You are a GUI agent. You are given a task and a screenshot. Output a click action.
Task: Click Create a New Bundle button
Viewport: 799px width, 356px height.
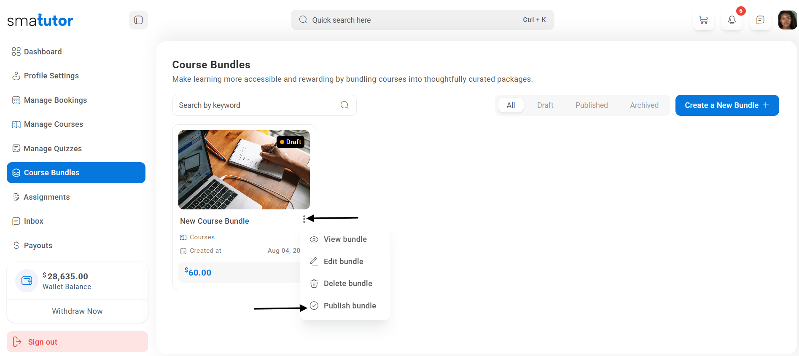[x=727, y=105]
